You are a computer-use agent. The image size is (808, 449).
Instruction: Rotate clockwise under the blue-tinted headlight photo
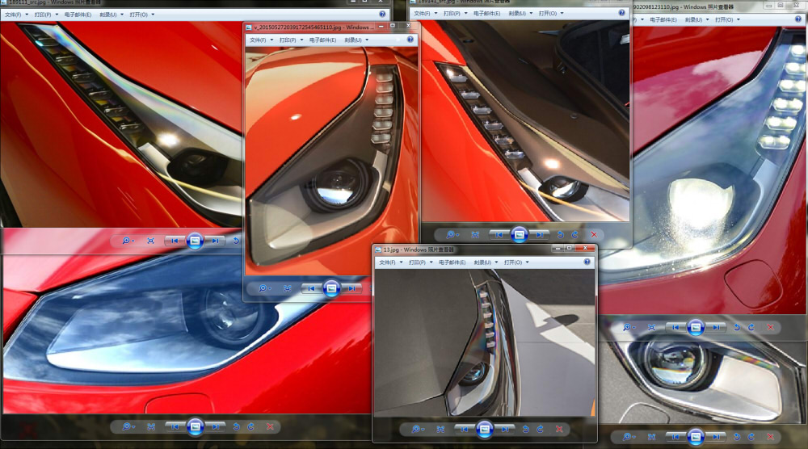pos(250,426)
